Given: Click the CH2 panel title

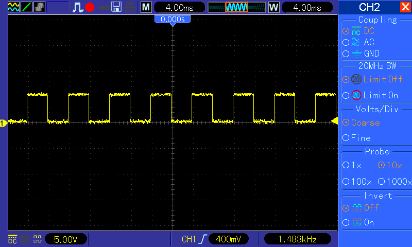Looking at the screenshot, I should [369, 7].
